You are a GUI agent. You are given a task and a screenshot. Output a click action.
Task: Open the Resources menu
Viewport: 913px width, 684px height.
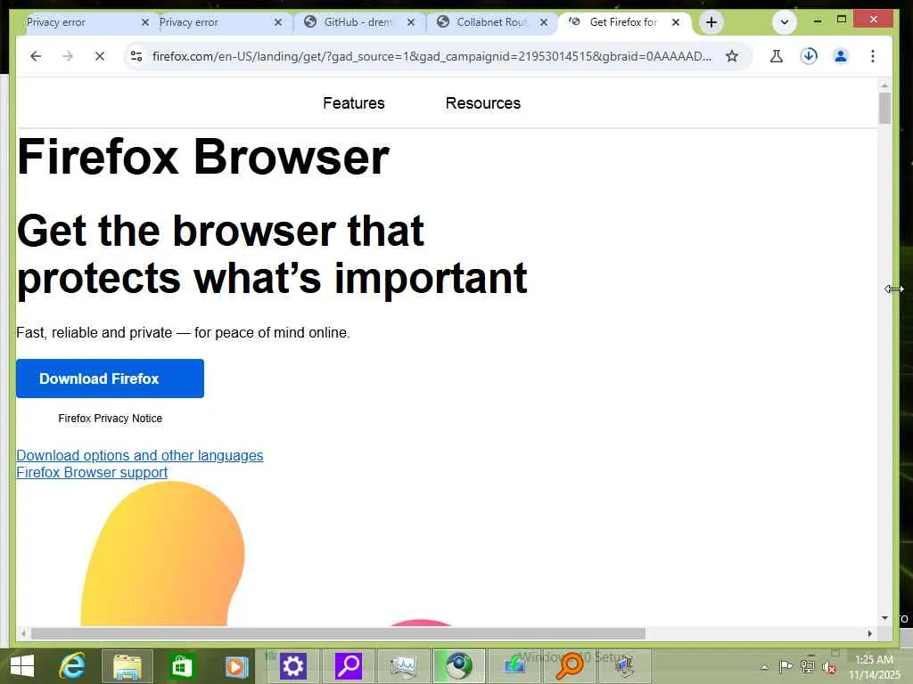[482, 103]
